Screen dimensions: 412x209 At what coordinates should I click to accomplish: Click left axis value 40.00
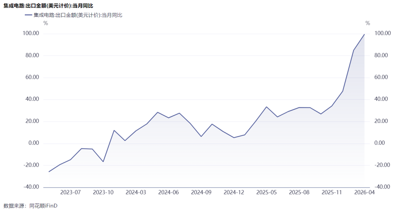pos(32,99)
